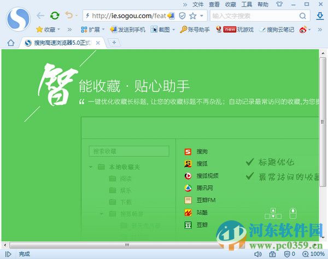Select the 搜狗高速浏览器5.0正式 tab
The height and width of the screenshot is (259, 328).
62,43
